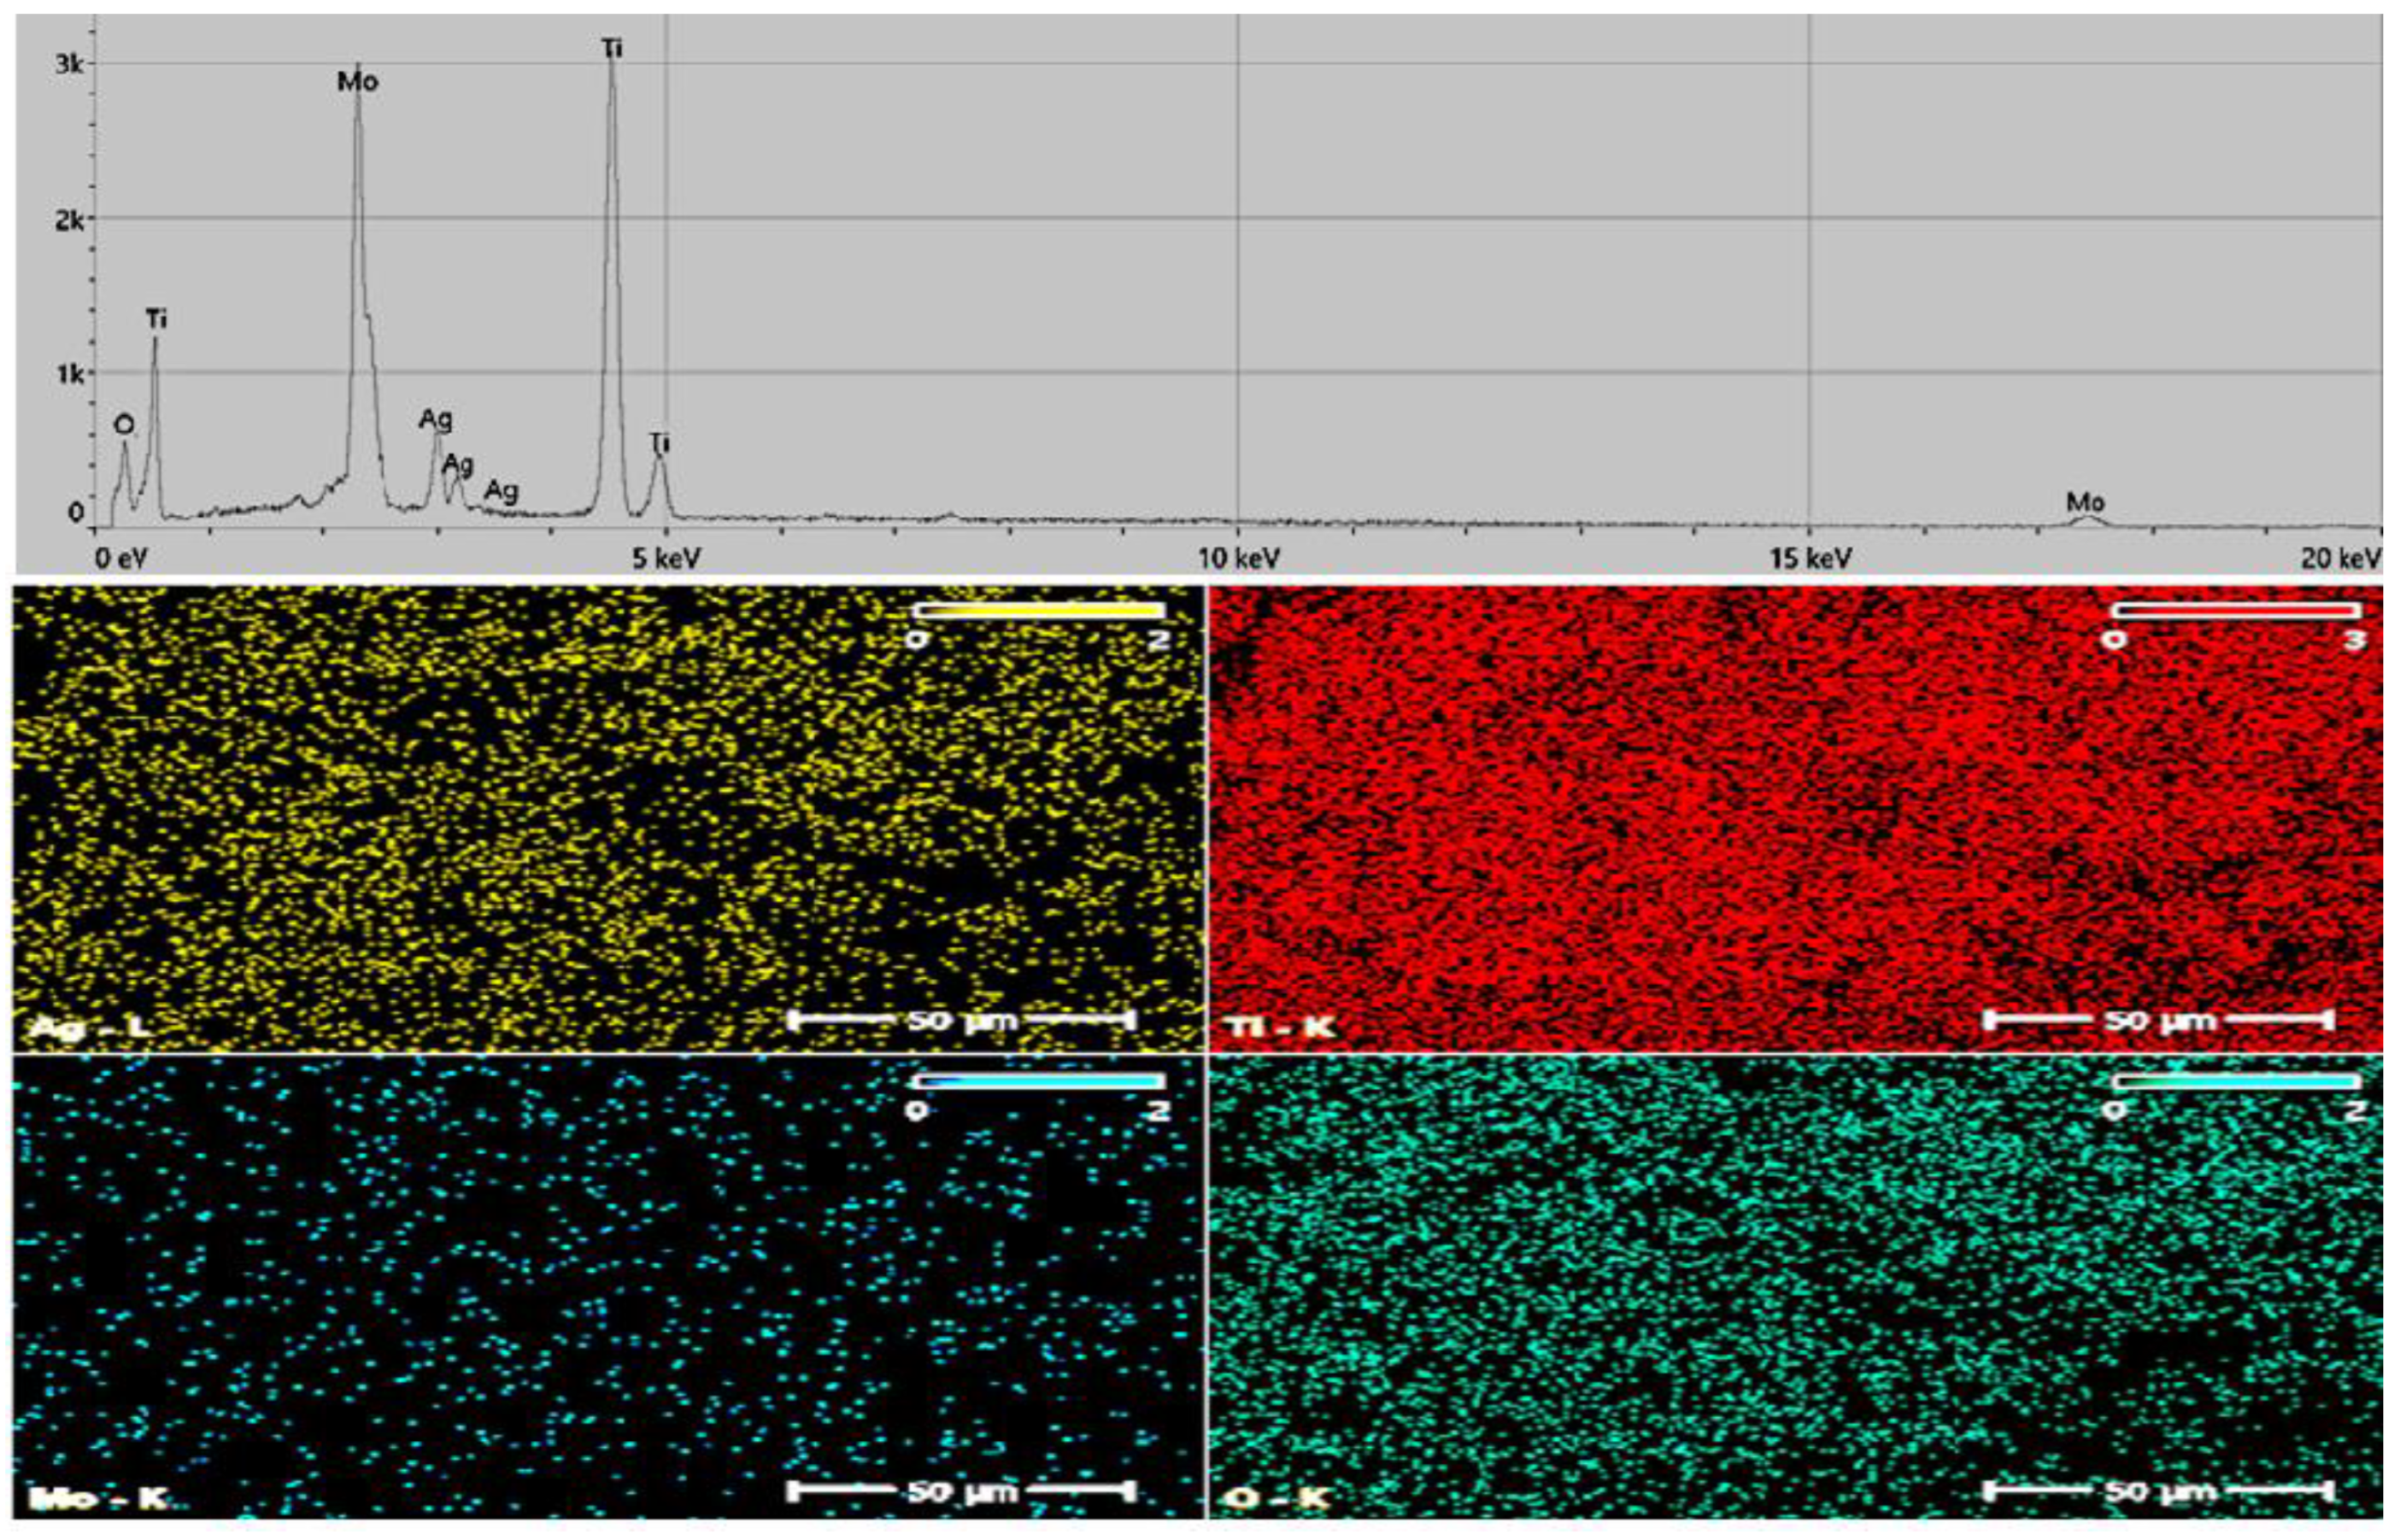This screenshot has height=1540, width=2406.
Task: Click the 50 µm scale bar in Ti map
Action: 2157,1020
